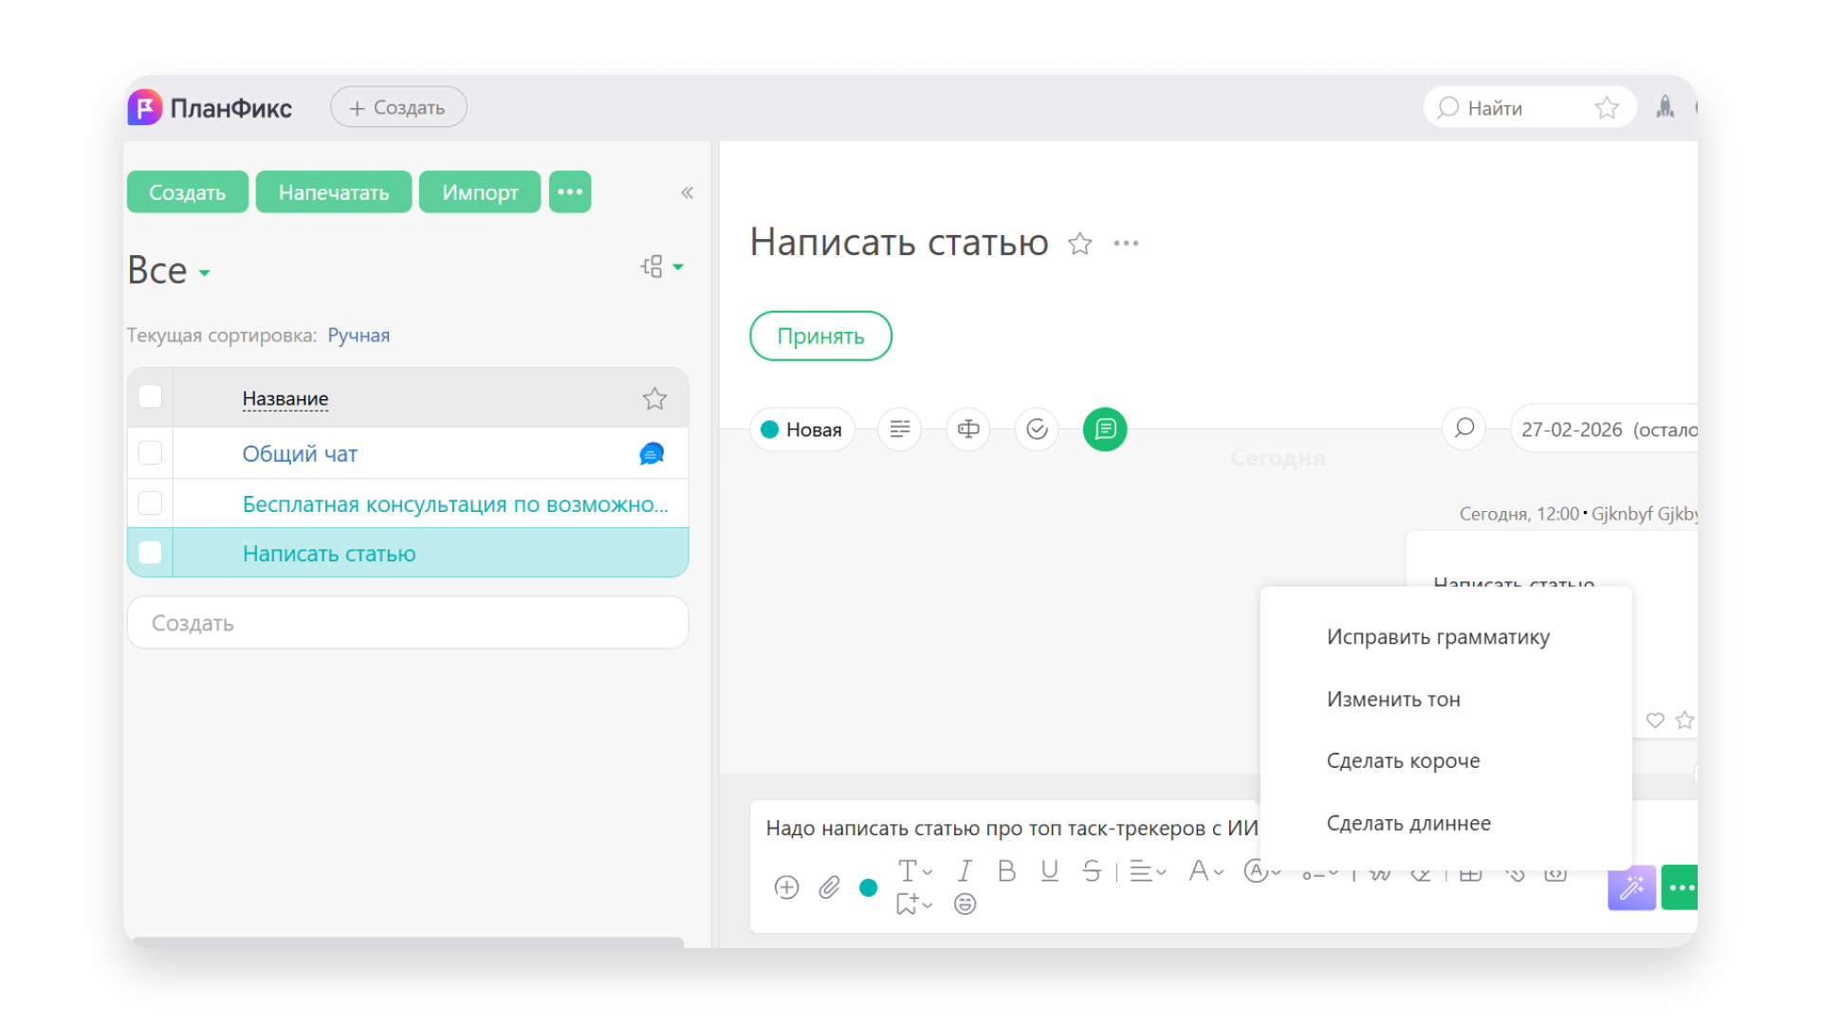
Task: Select the AI magic wand assistant icon
Action: pos(1631,887)
